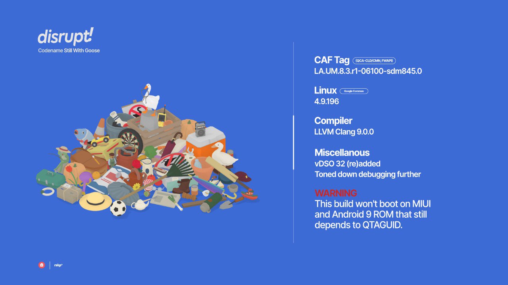Click the red round avatar icon
The width and height of the screenshot is (508, 285).
pos(42,265)
